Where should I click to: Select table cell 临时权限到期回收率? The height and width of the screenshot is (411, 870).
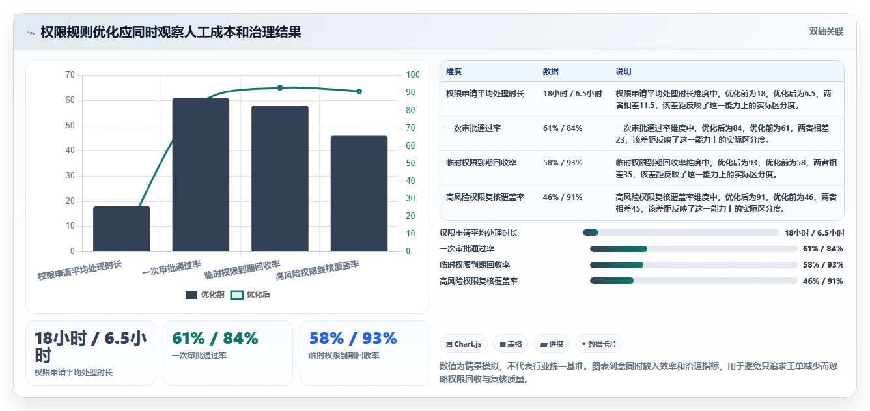pyautogui.click(x=481, y=163)
